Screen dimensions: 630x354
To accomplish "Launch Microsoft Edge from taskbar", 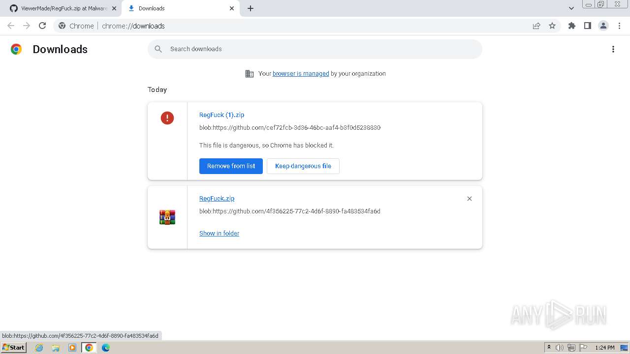I will [106, 348].
